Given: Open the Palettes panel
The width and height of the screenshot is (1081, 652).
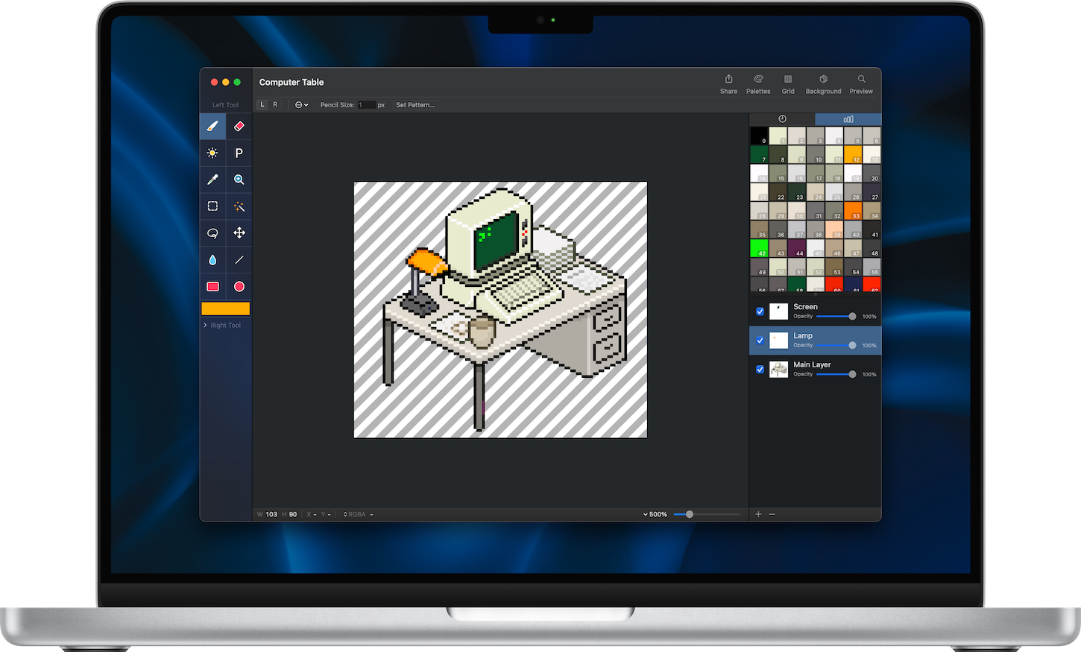Looking at the screenshot, I should tap(758, 84).
